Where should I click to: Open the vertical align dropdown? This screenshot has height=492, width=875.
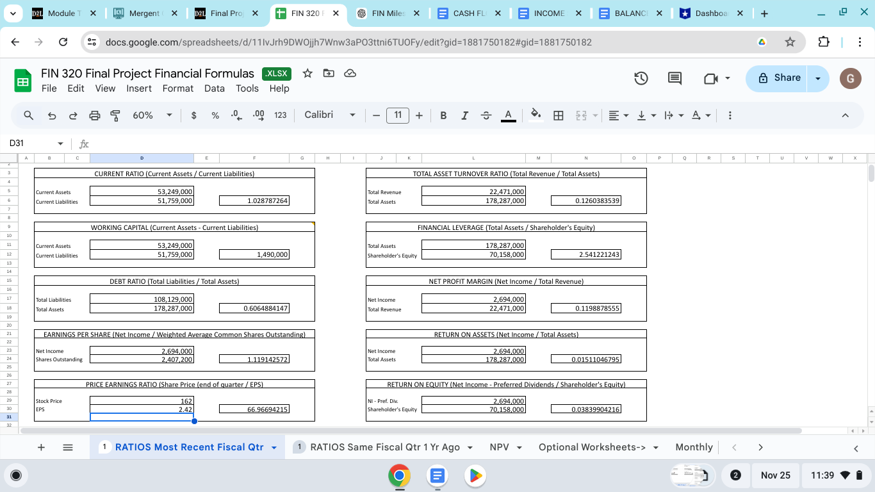[x=646, y=115]
